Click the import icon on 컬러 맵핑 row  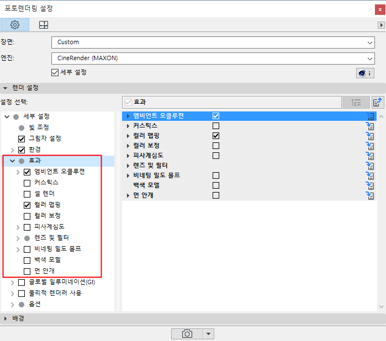(370, 136)
